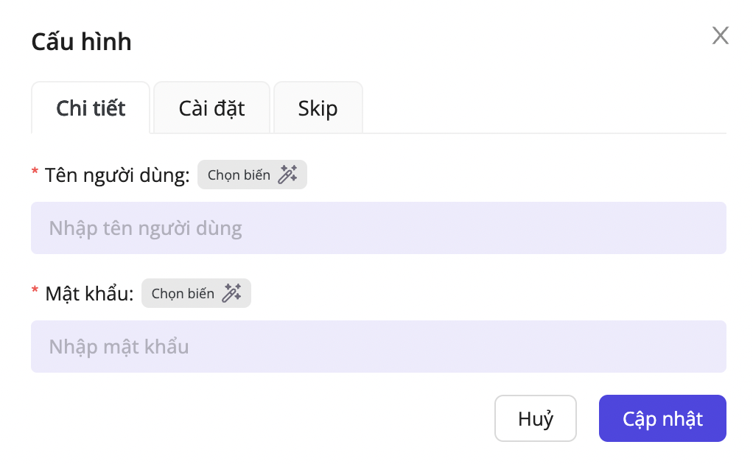Select the Skip tab
The width and height of the screenshot is (753, 464).
tap(318, 108)
